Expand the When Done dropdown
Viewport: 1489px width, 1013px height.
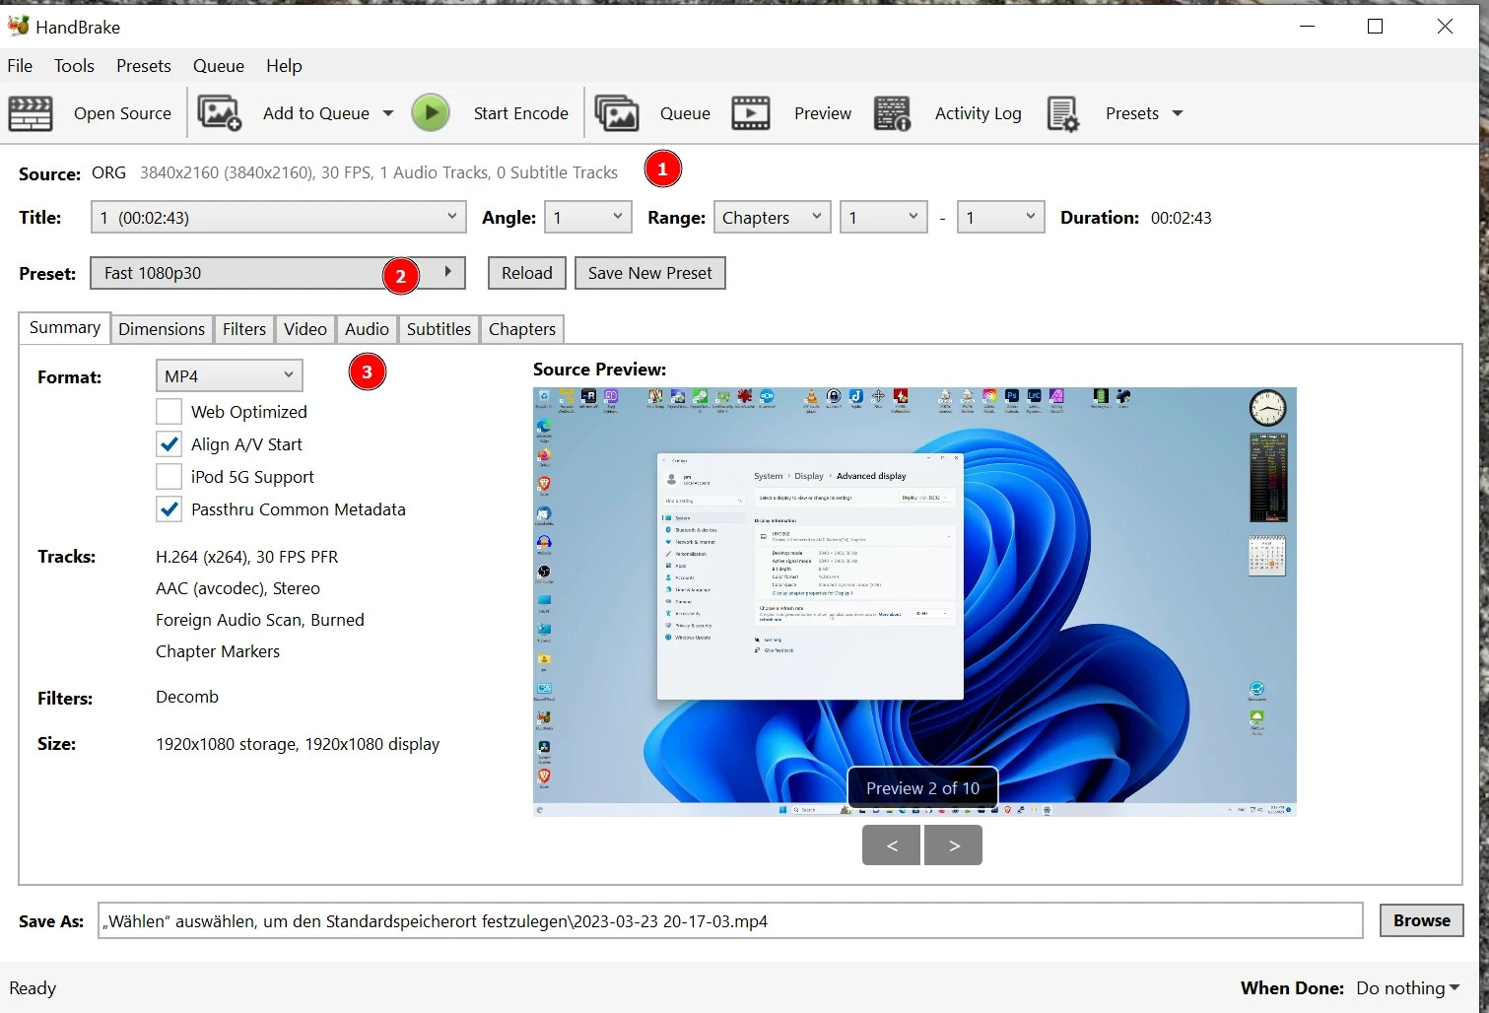[1407, 987]
